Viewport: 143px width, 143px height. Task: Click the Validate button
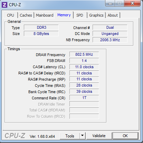(x=99, y=136)
